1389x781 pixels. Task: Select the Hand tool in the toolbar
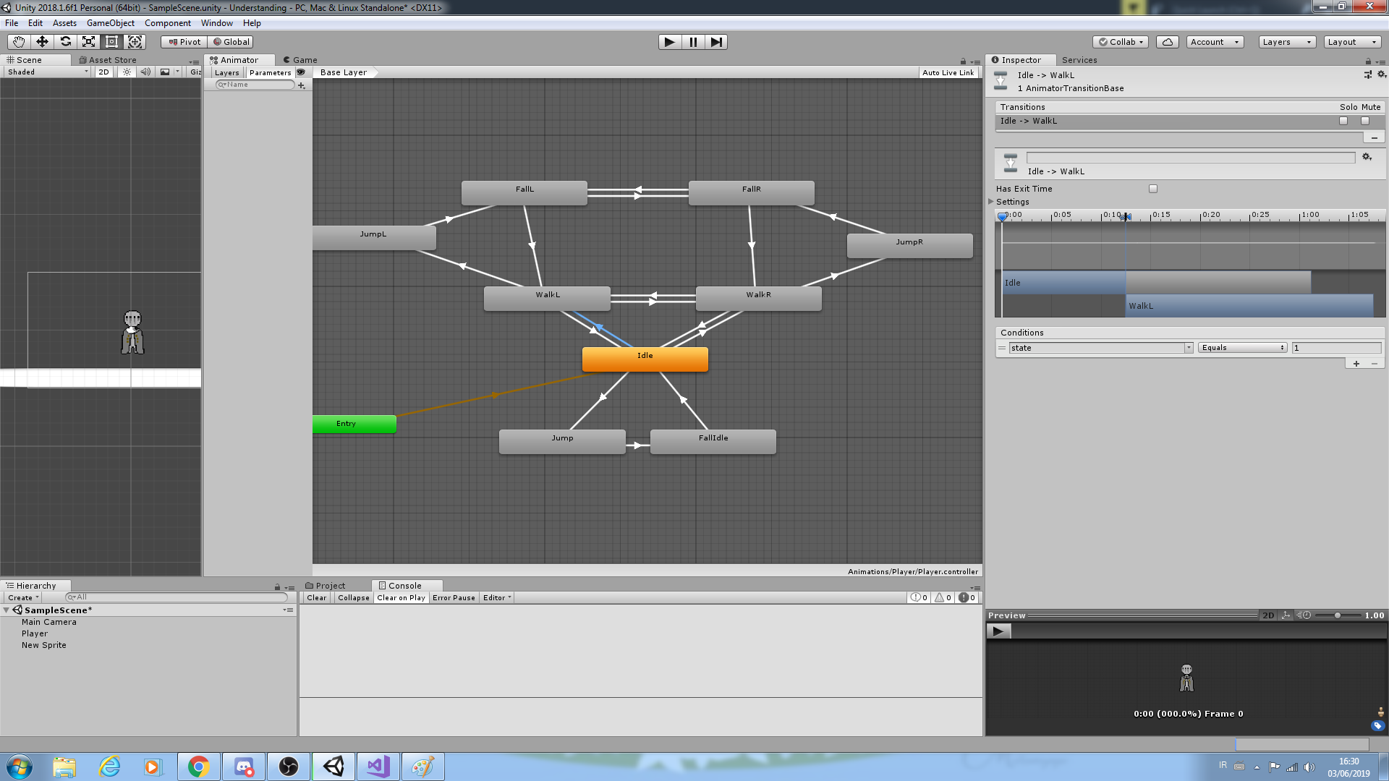(x=19, y=42)
